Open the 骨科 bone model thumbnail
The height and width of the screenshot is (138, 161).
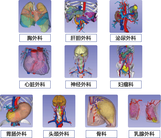click(101, 111)
